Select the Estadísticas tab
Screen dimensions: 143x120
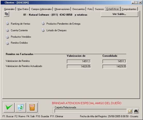pos(113,9)
